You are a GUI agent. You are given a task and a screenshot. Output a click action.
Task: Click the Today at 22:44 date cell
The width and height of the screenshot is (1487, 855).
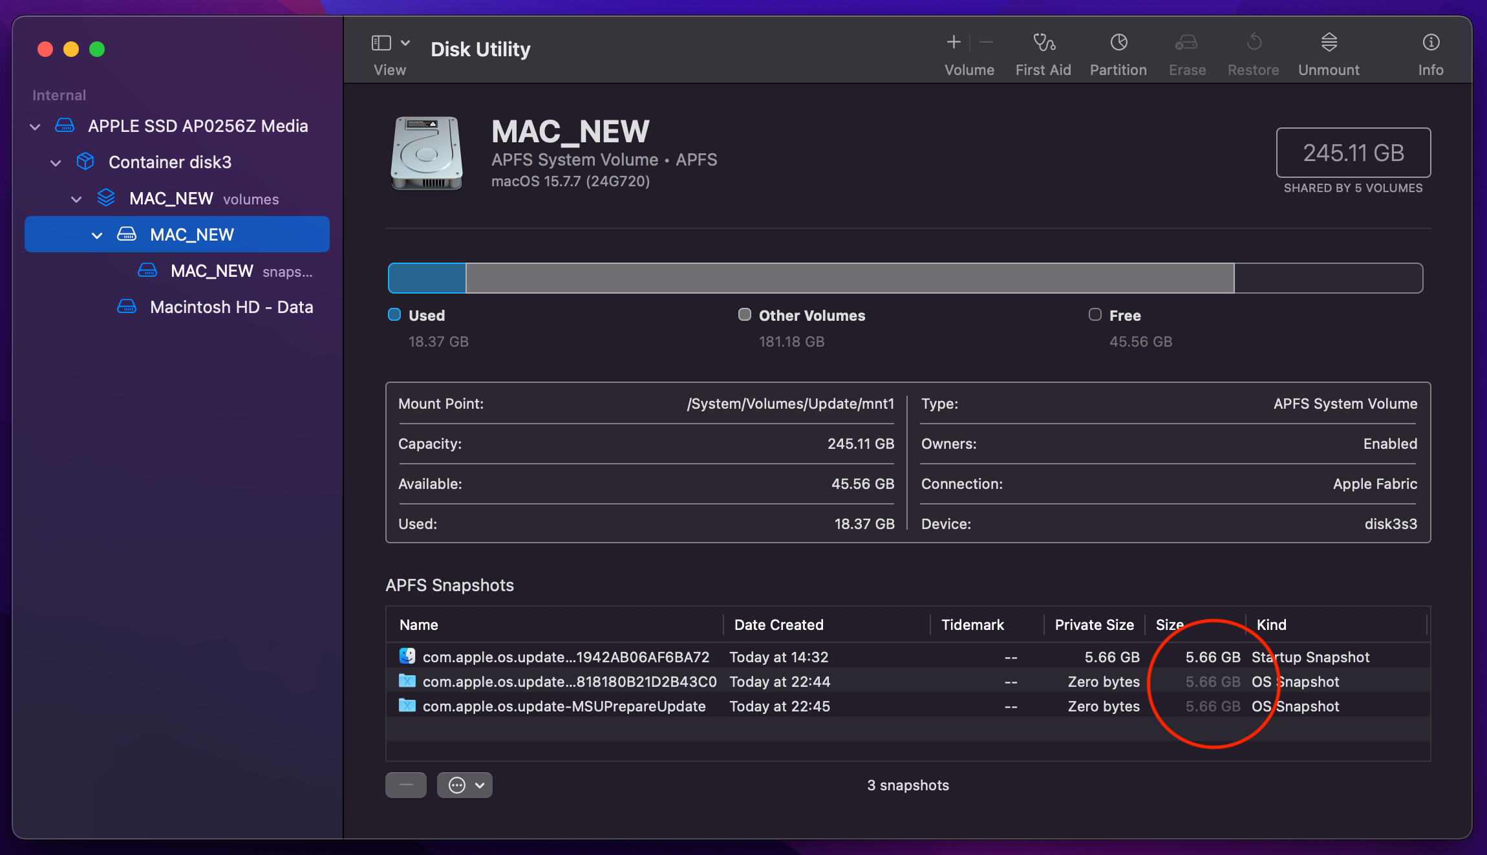click(780, 682)
